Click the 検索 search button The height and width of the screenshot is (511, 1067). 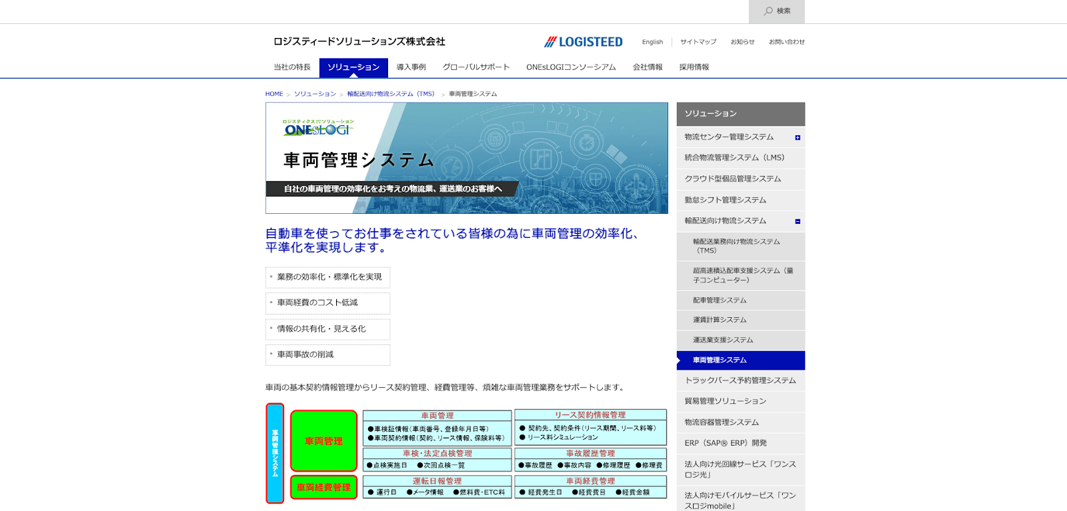(777, 11)
